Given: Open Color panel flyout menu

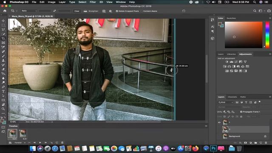Looking at the screenshot, I should point(270,18).
